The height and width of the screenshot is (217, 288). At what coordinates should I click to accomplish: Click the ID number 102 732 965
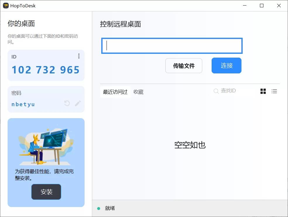pos(45,70)
